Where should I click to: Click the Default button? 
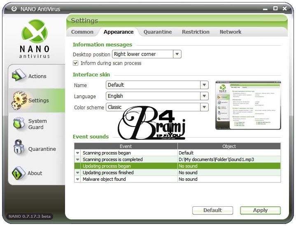pyautogui.click(x=212, y=210)
